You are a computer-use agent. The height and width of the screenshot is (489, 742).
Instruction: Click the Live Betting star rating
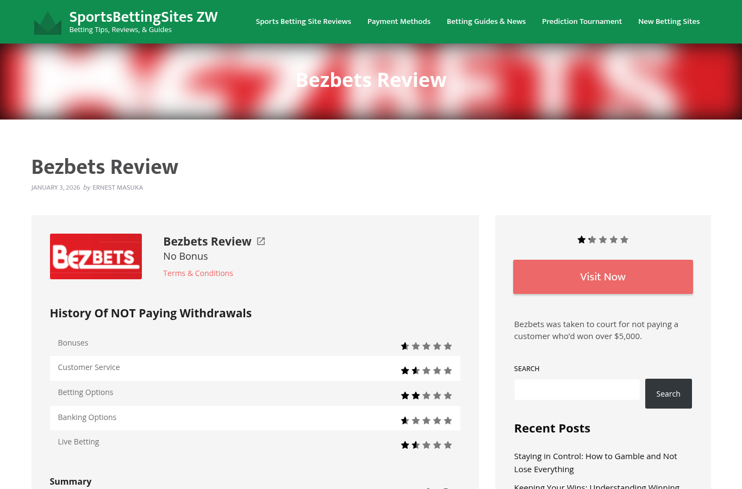[426, 445]
